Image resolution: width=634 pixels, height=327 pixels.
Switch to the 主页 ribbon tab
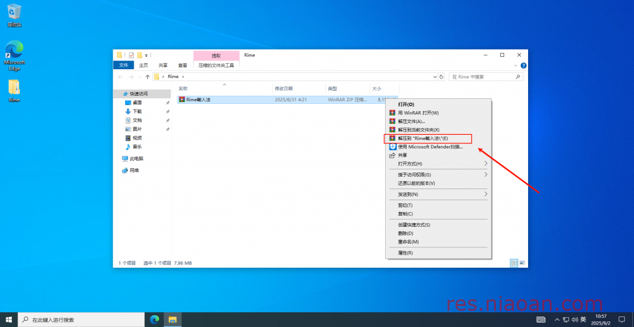(x=144, y=65)
